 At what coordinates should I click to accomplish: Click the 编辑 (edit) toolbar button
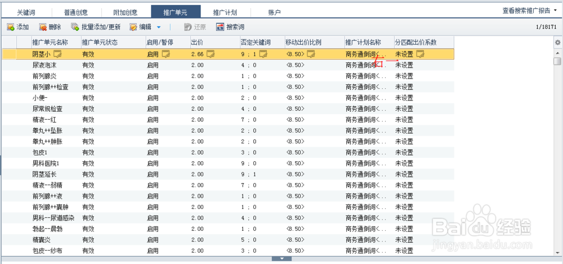coord(140,27)
